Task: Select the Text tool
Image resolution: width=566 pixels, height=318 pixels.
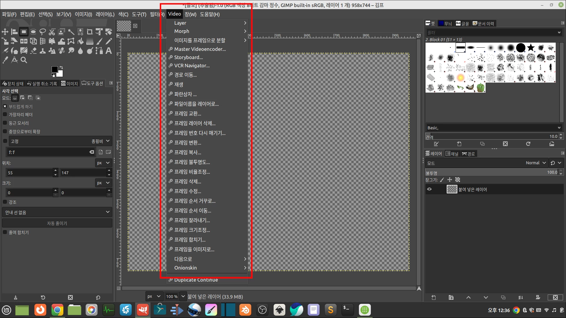Action: point(109,51)
